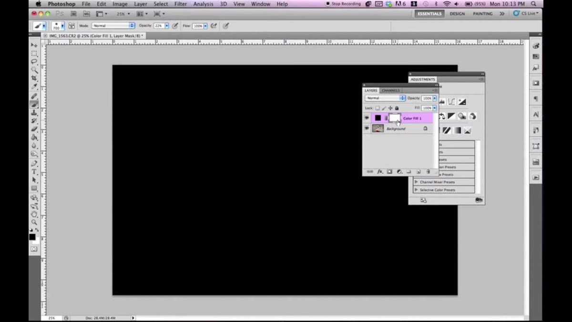
Task: Select the Pen tool
Action: tap(34, 163)
